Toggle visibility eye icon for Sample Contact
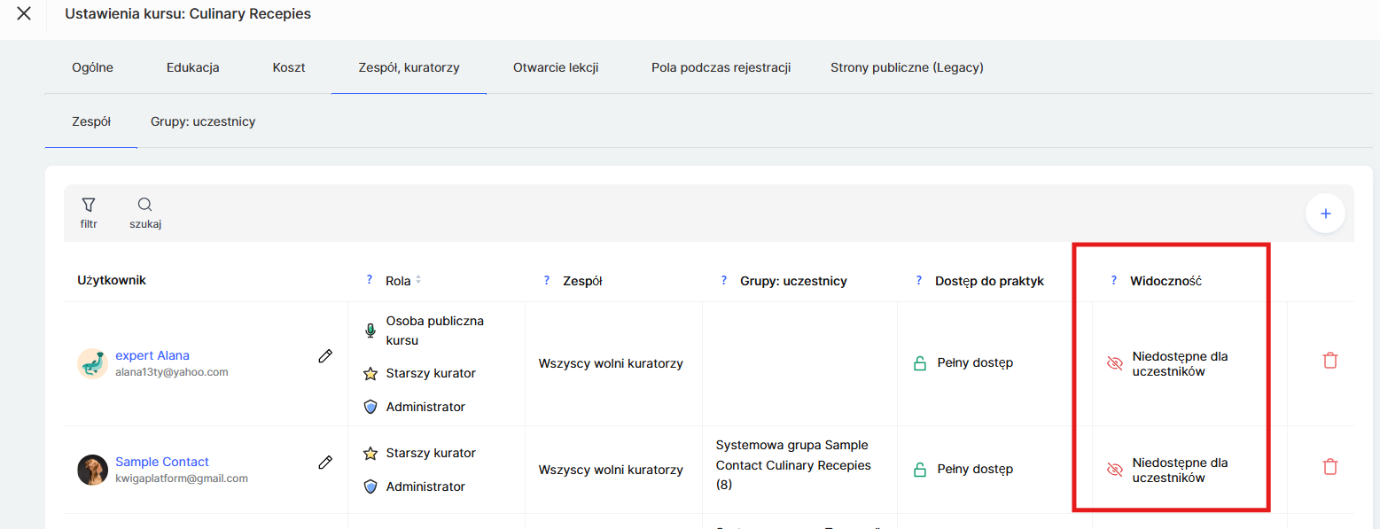Image resolution: width=1380 pixels, height=529 pixels. 1115,470
